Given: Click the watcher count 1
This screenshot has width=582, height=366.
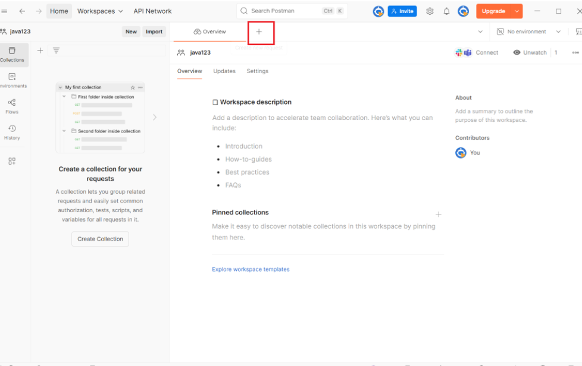Looking at the screenshot, I should click(x=556, y=53).
